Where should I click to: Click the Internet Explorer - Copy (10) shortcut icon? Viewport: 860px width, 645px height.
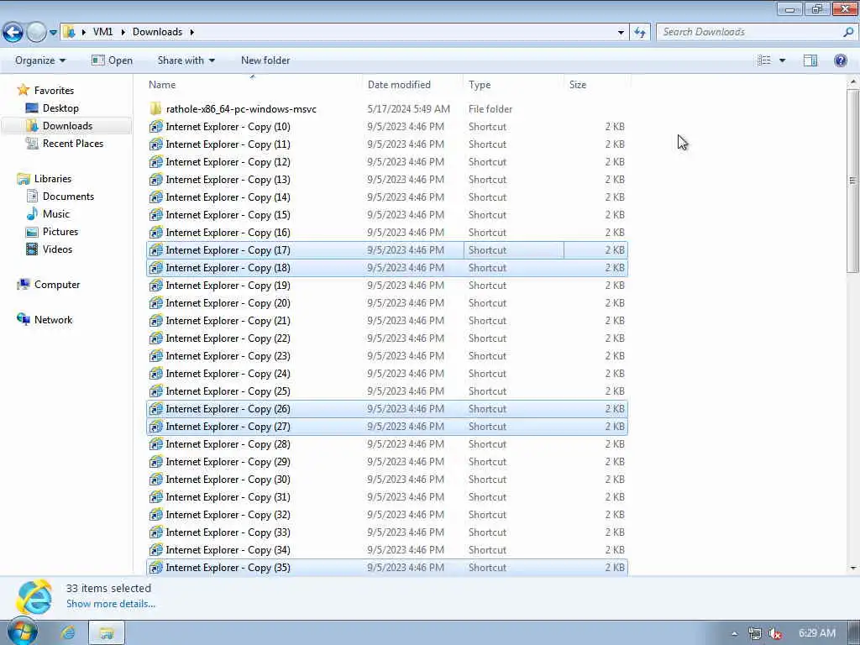coord(155,127)
